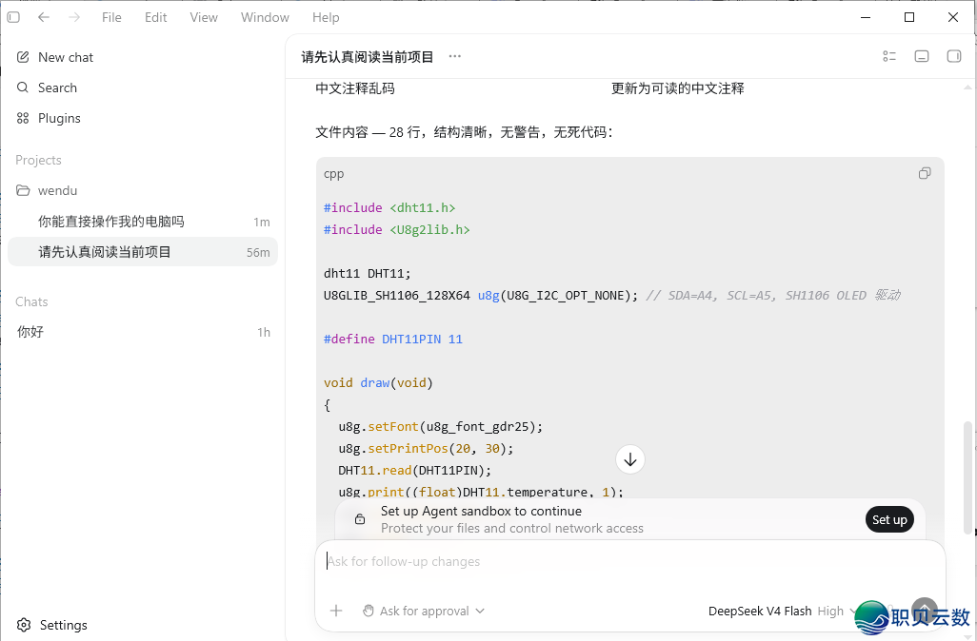This screenshot has height=641, width=977.
Task: Click Set up for Agent sandbox
Action: (x=889, y=519)
